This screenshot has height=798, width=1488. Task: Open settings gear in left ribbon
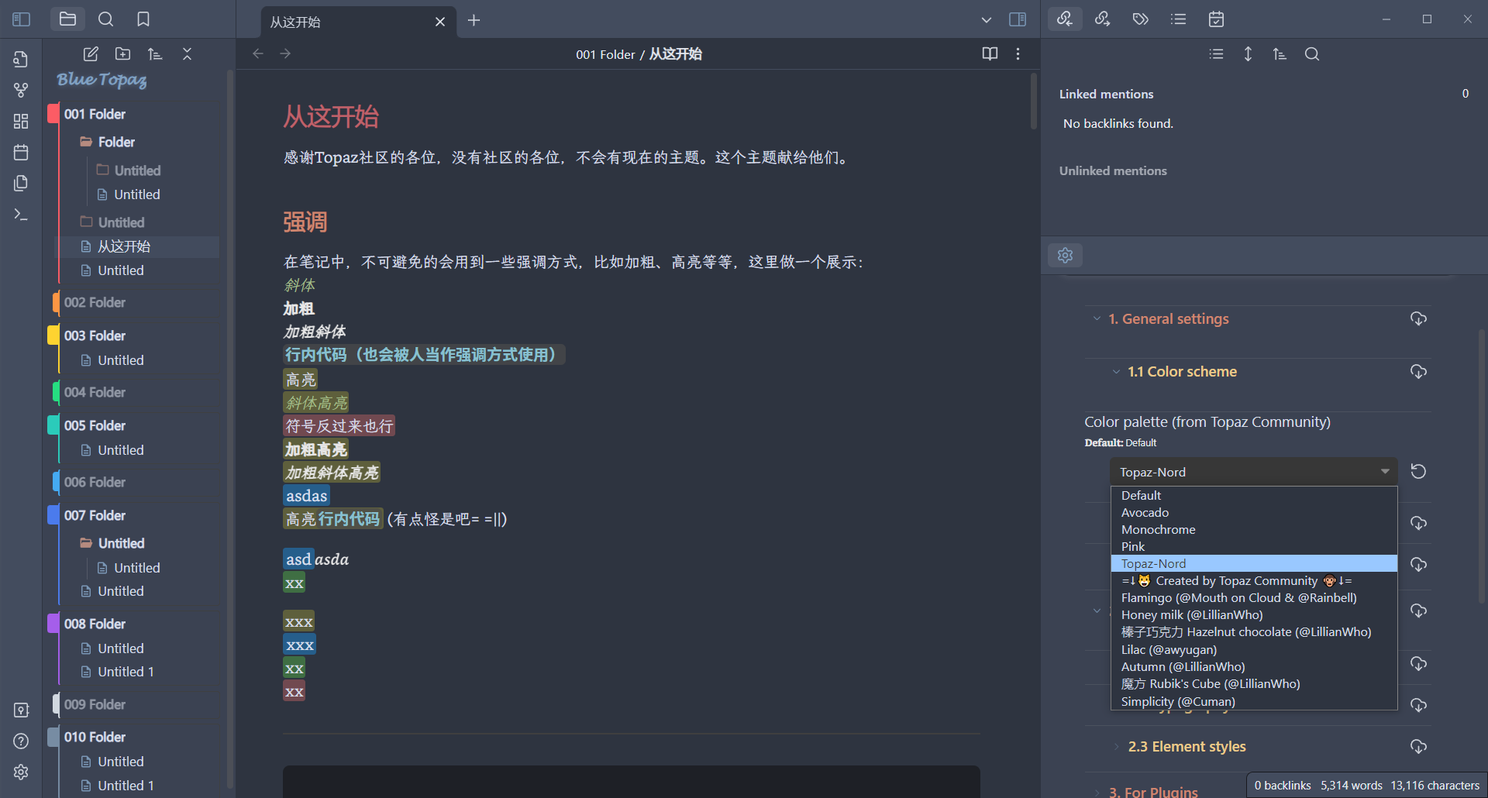21,772
